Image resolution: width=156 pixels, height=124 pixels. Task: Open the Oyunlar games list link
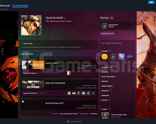coord(105,67)
